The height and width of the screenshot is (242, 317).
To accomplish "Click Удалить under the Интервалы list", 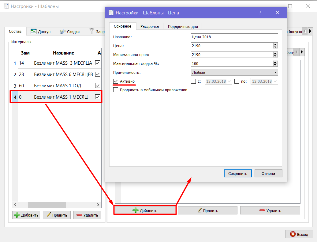I will pos(87,215).
